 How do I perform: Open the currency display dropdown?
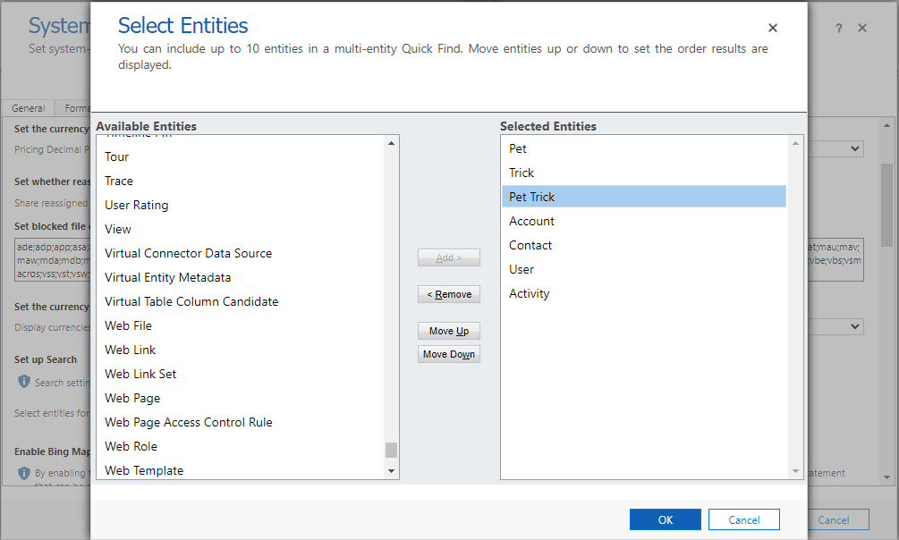click(855, 326)
